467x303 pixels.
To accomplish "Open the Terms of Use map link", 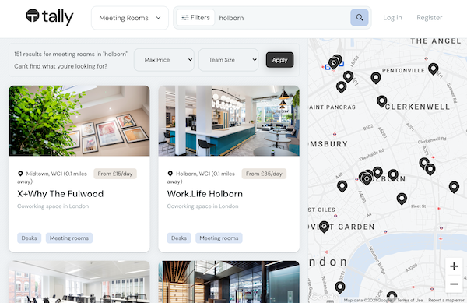I will [x=410, y=300].
